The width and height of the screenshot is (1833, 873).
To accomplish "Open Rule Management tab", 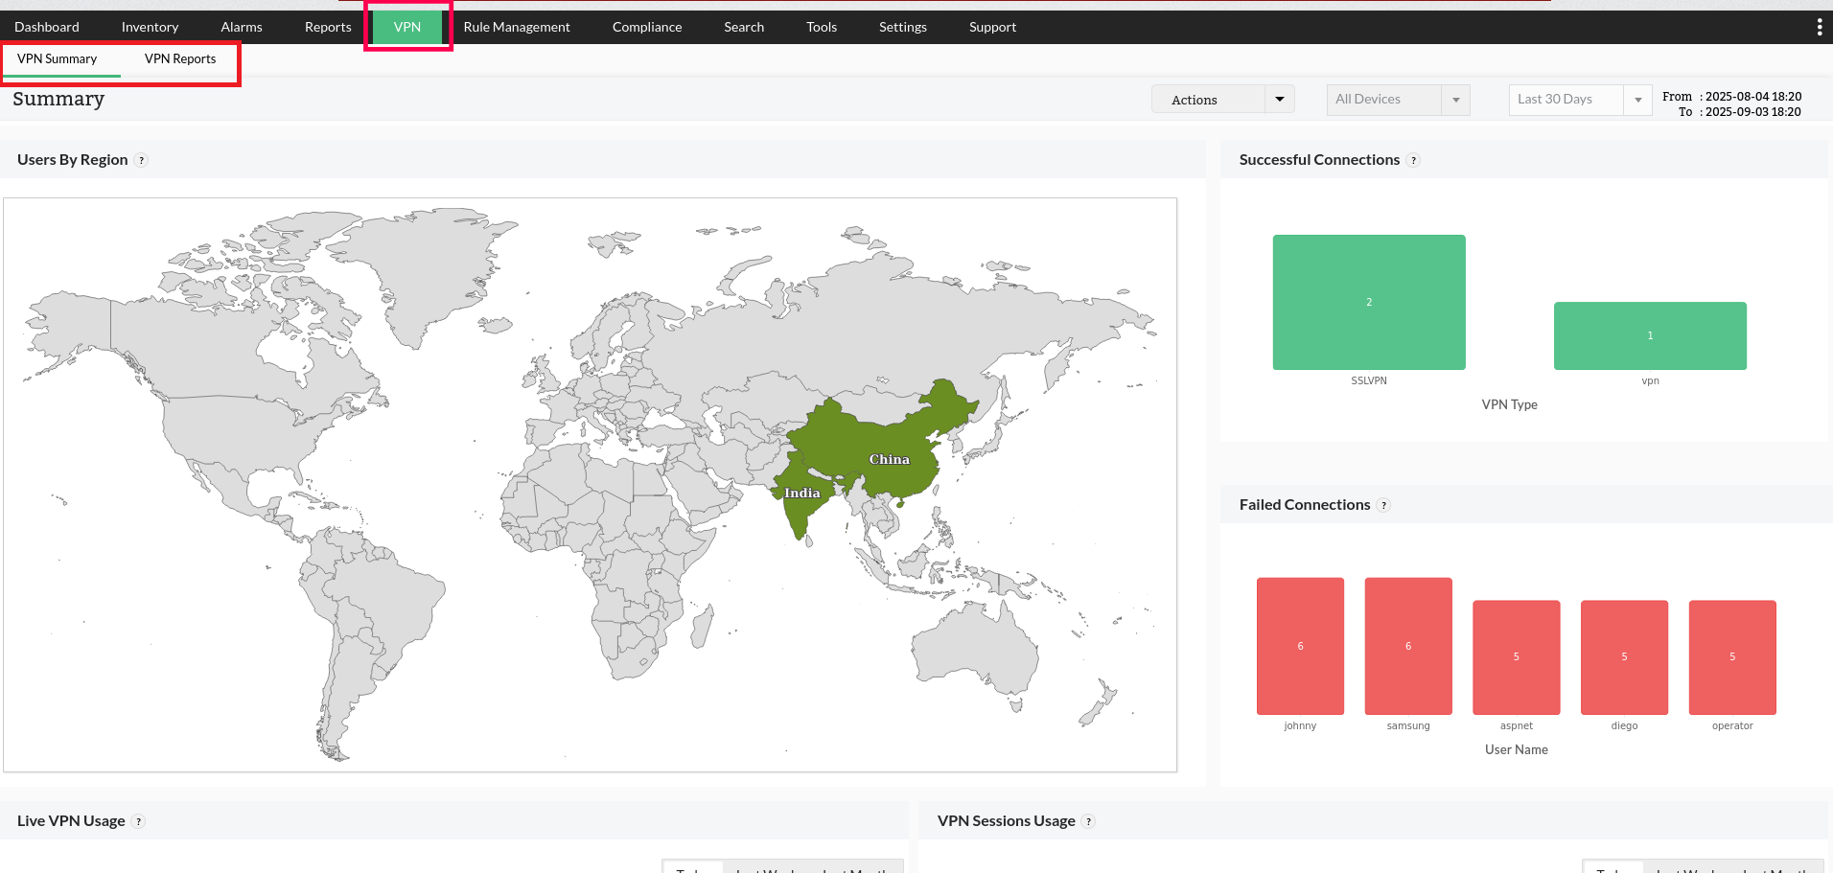I will [517, 27].
